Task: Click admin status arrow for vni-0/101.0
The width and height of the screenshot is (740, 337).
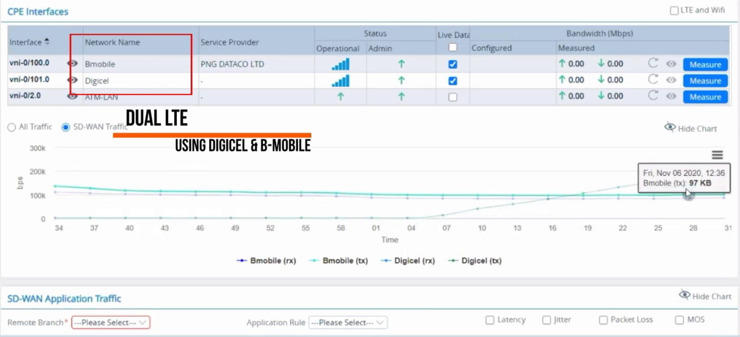Action: (x=401, y=80)
